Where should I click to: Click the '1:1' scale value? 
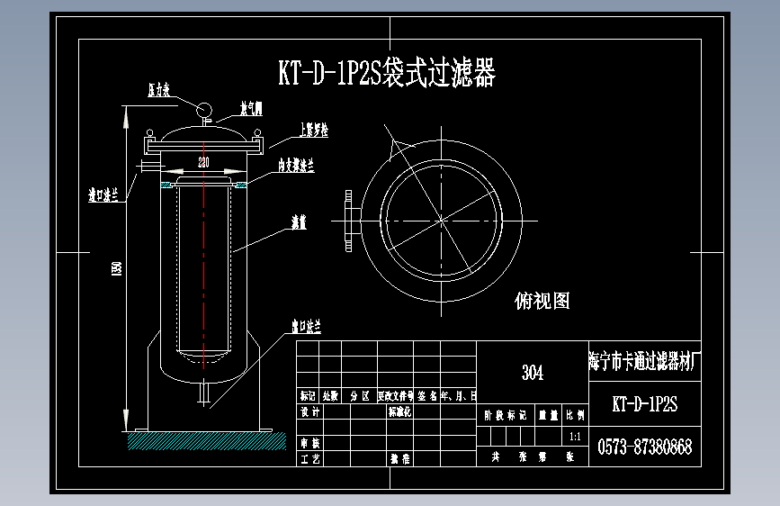coord(575,437)
